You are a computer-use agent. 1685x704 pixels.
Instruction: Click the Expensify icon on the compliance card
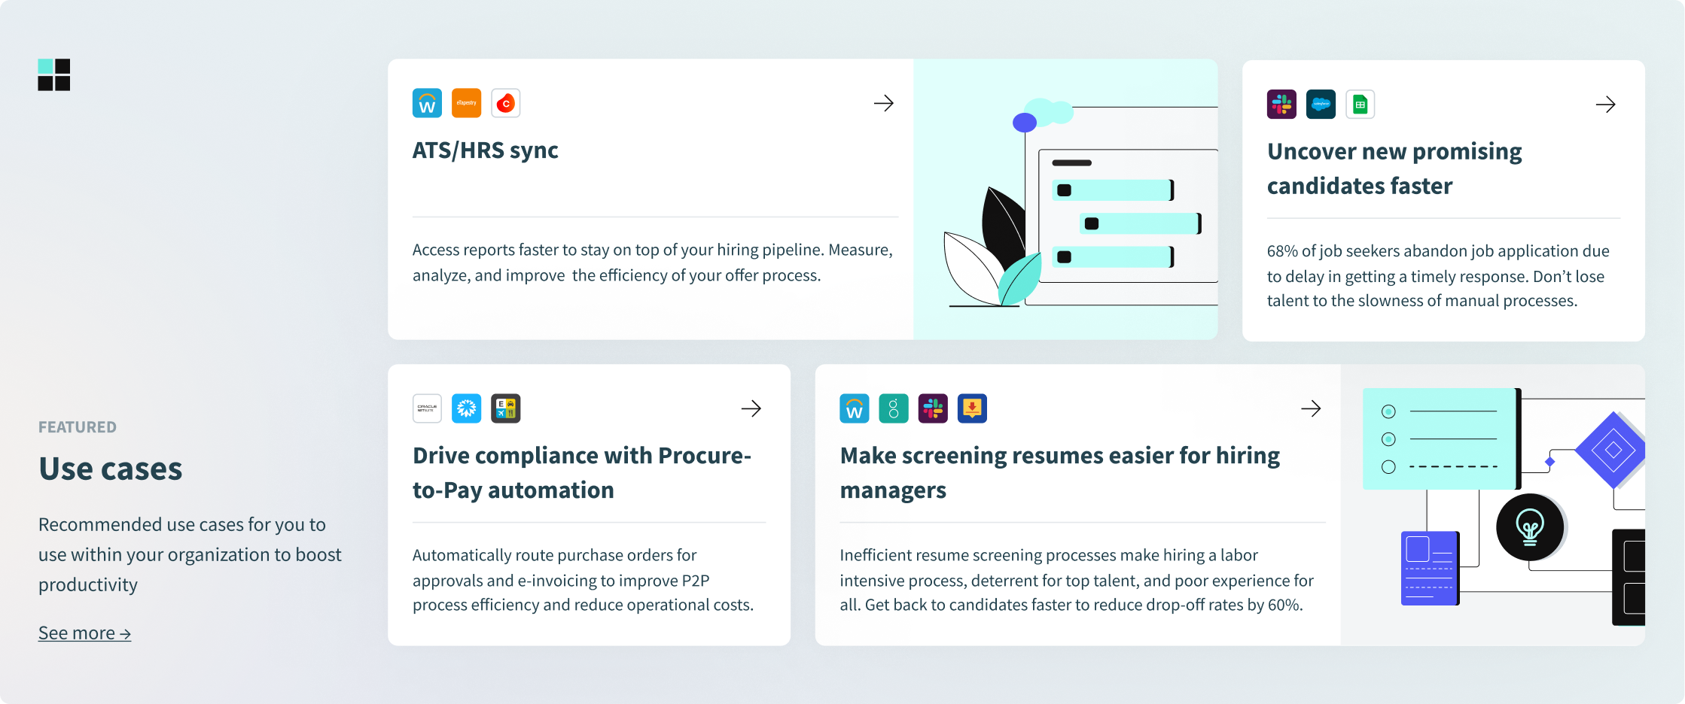point(506,408)
